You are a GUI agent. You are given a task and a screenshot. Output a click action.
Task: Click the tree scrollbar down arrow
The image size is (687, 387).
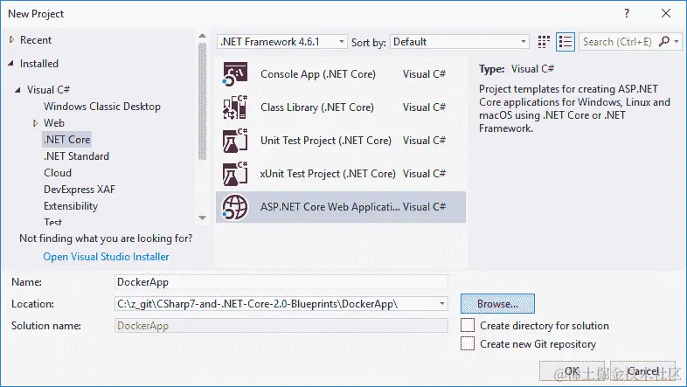(202, 218)
